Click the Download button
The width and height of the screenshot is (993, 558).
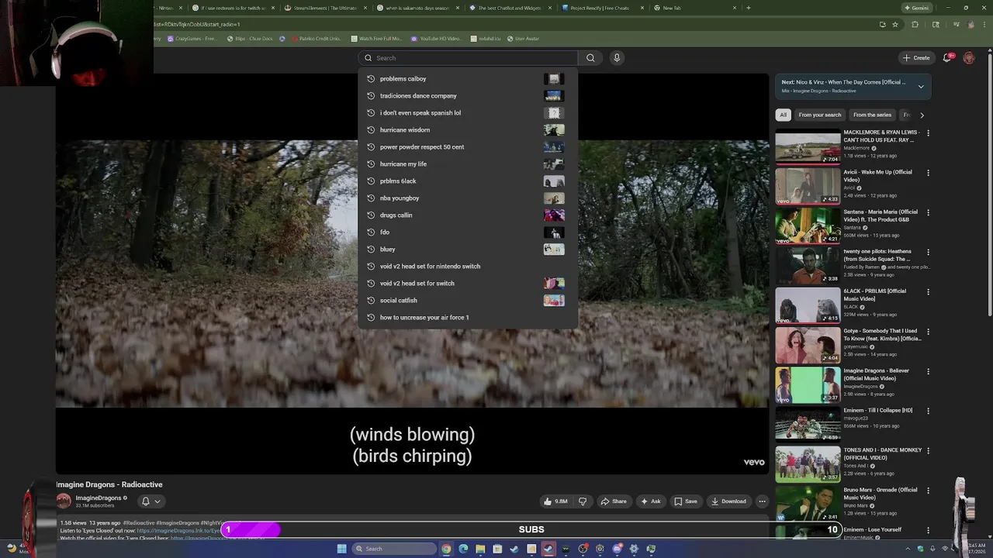coord(729,501)
